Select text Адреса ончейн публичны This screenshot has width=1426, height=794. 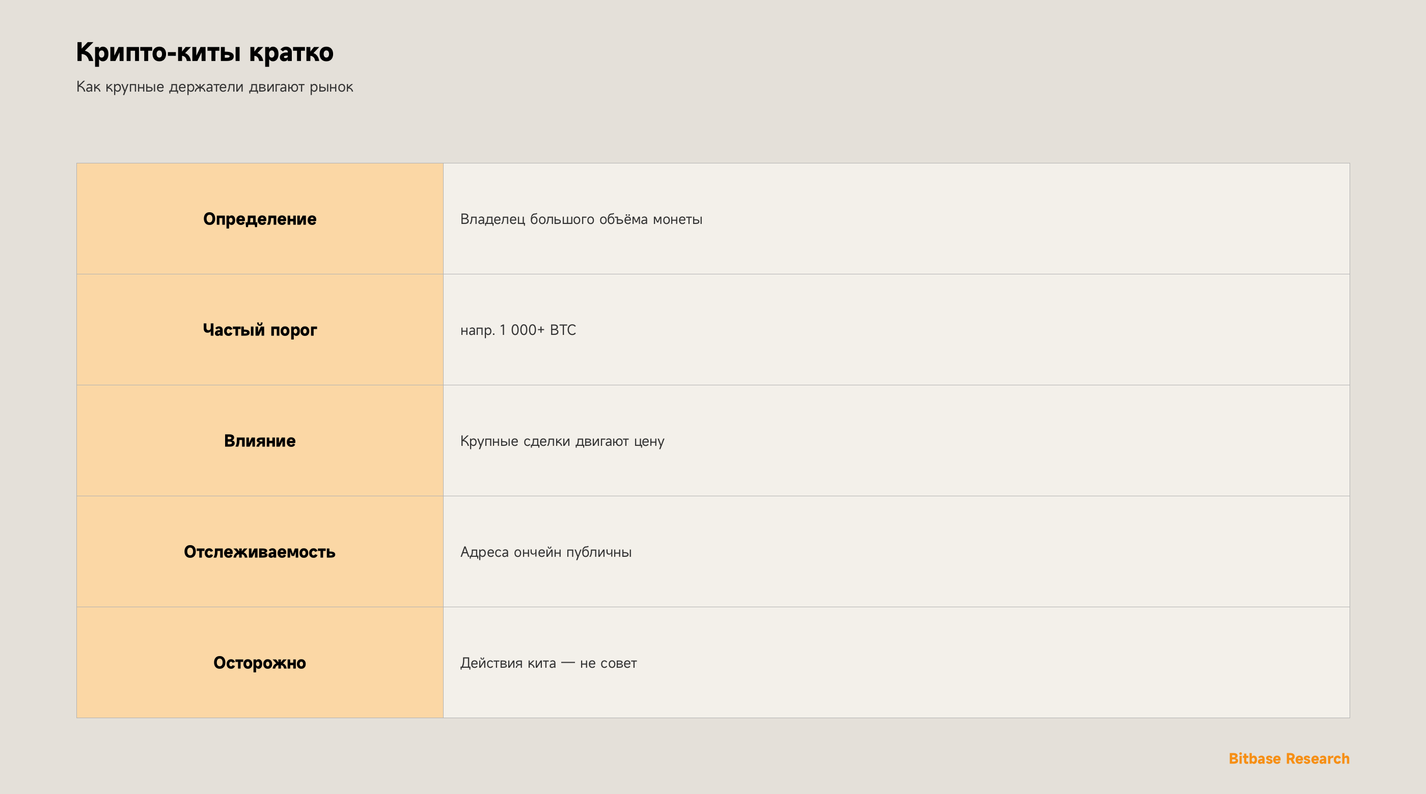[x=546, y=552]
